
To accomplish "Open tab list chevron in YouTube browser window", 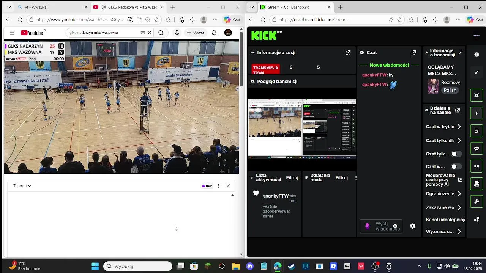I will point(9,7).
